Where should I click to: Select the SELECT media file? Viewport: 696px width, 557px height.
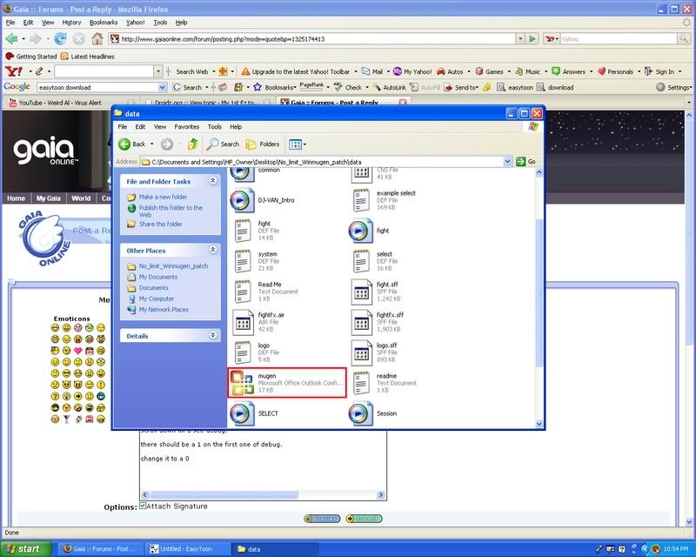click(x=254, y=413)
